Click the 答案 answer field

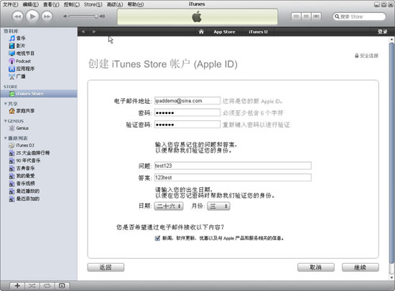point(233,177)
